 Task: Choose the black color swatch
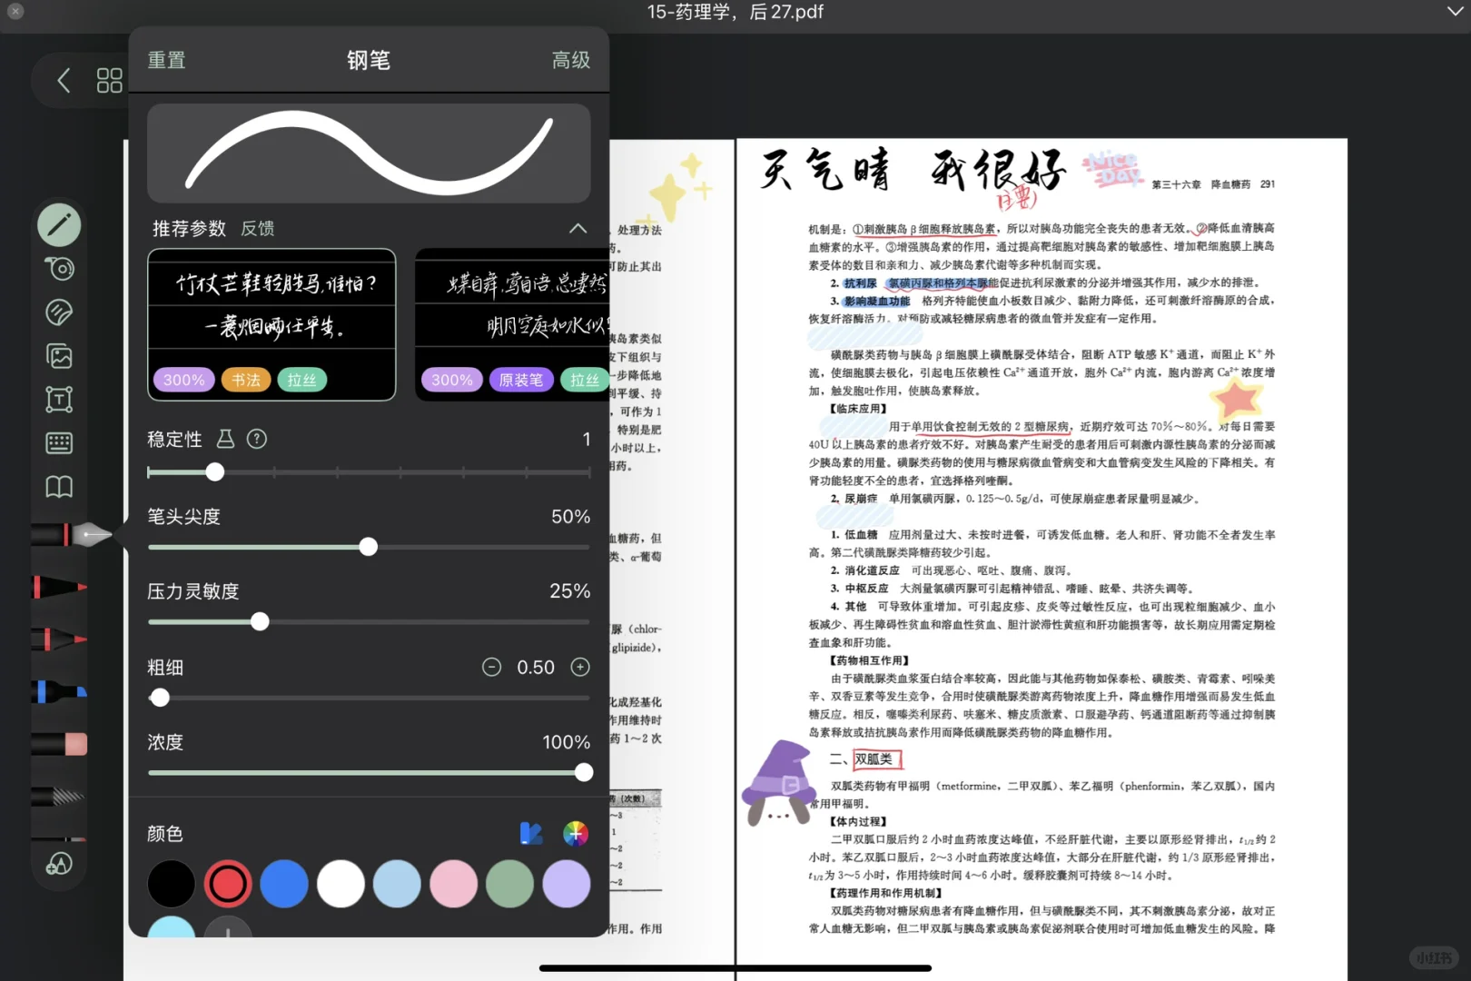pos(171,884)
